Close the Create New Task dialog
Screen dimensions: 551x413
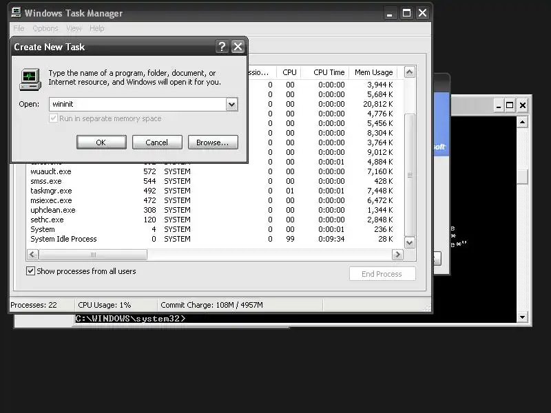pyautogui.click(x=238, y=47)
